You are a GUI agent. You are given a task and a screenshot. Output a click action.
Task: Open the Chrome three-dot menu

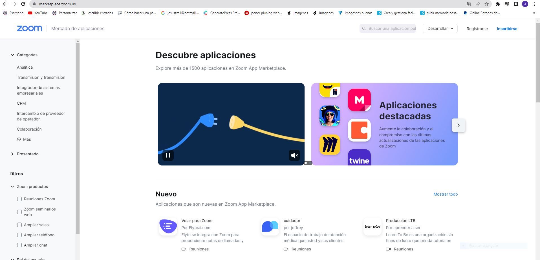534,4
